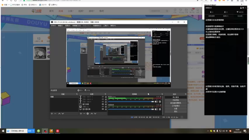Open the notification bell icon on Douyu header
This screenshot has width=249, height=140.
point(198,11)
